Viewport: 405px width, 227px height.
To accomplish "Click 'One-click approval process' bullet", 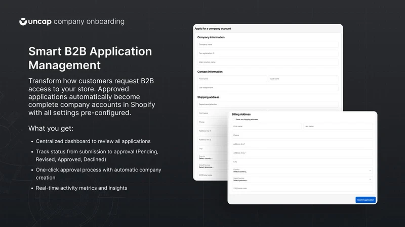I will point(98,174).
